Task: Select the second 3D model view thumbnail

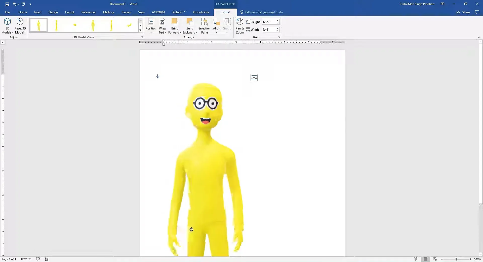Action: pyautogui.click(x=57, y=25)
